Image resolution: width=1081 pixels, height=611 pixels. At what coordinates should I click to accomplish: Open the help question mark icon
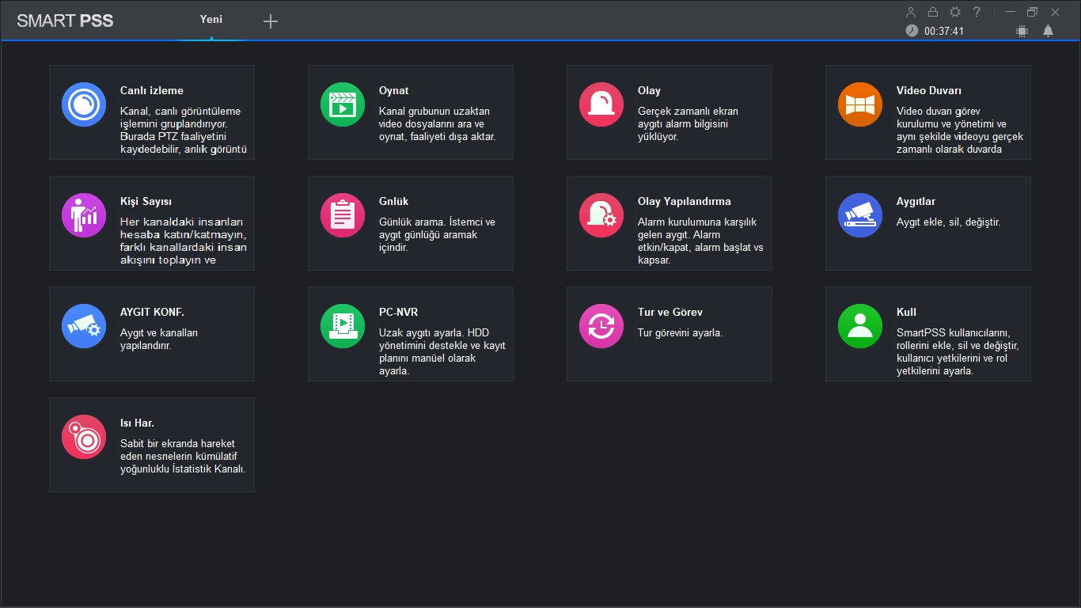pyautogui.click(x=977, y=12)
